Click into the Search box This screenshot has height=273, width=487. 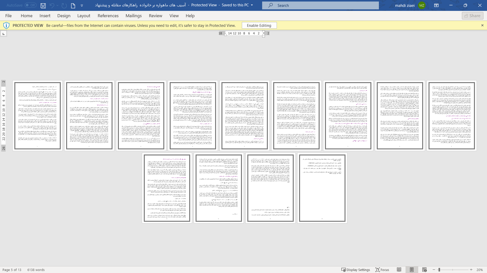(320, 5)
